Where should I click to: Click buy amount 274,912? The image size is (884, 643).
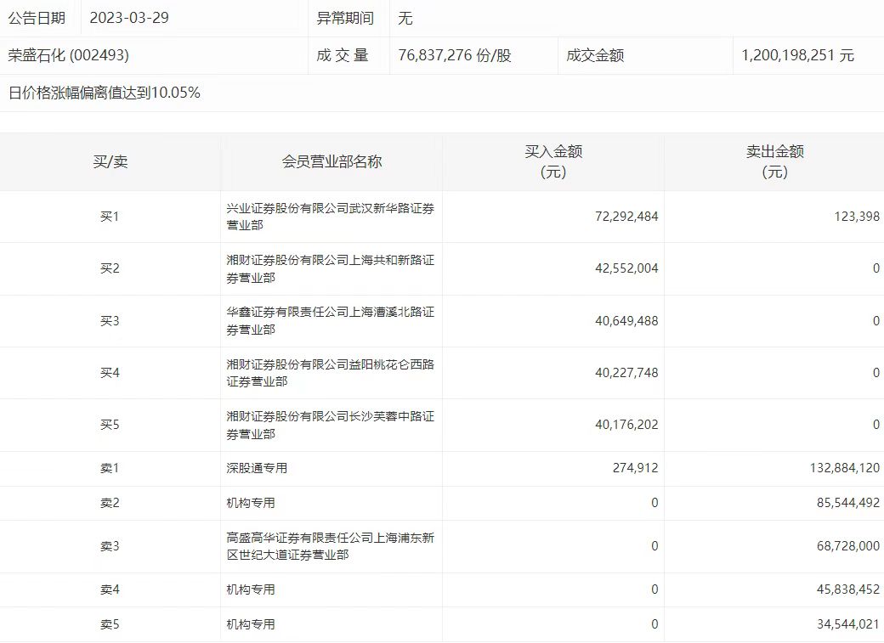click(x=636, y=468)
